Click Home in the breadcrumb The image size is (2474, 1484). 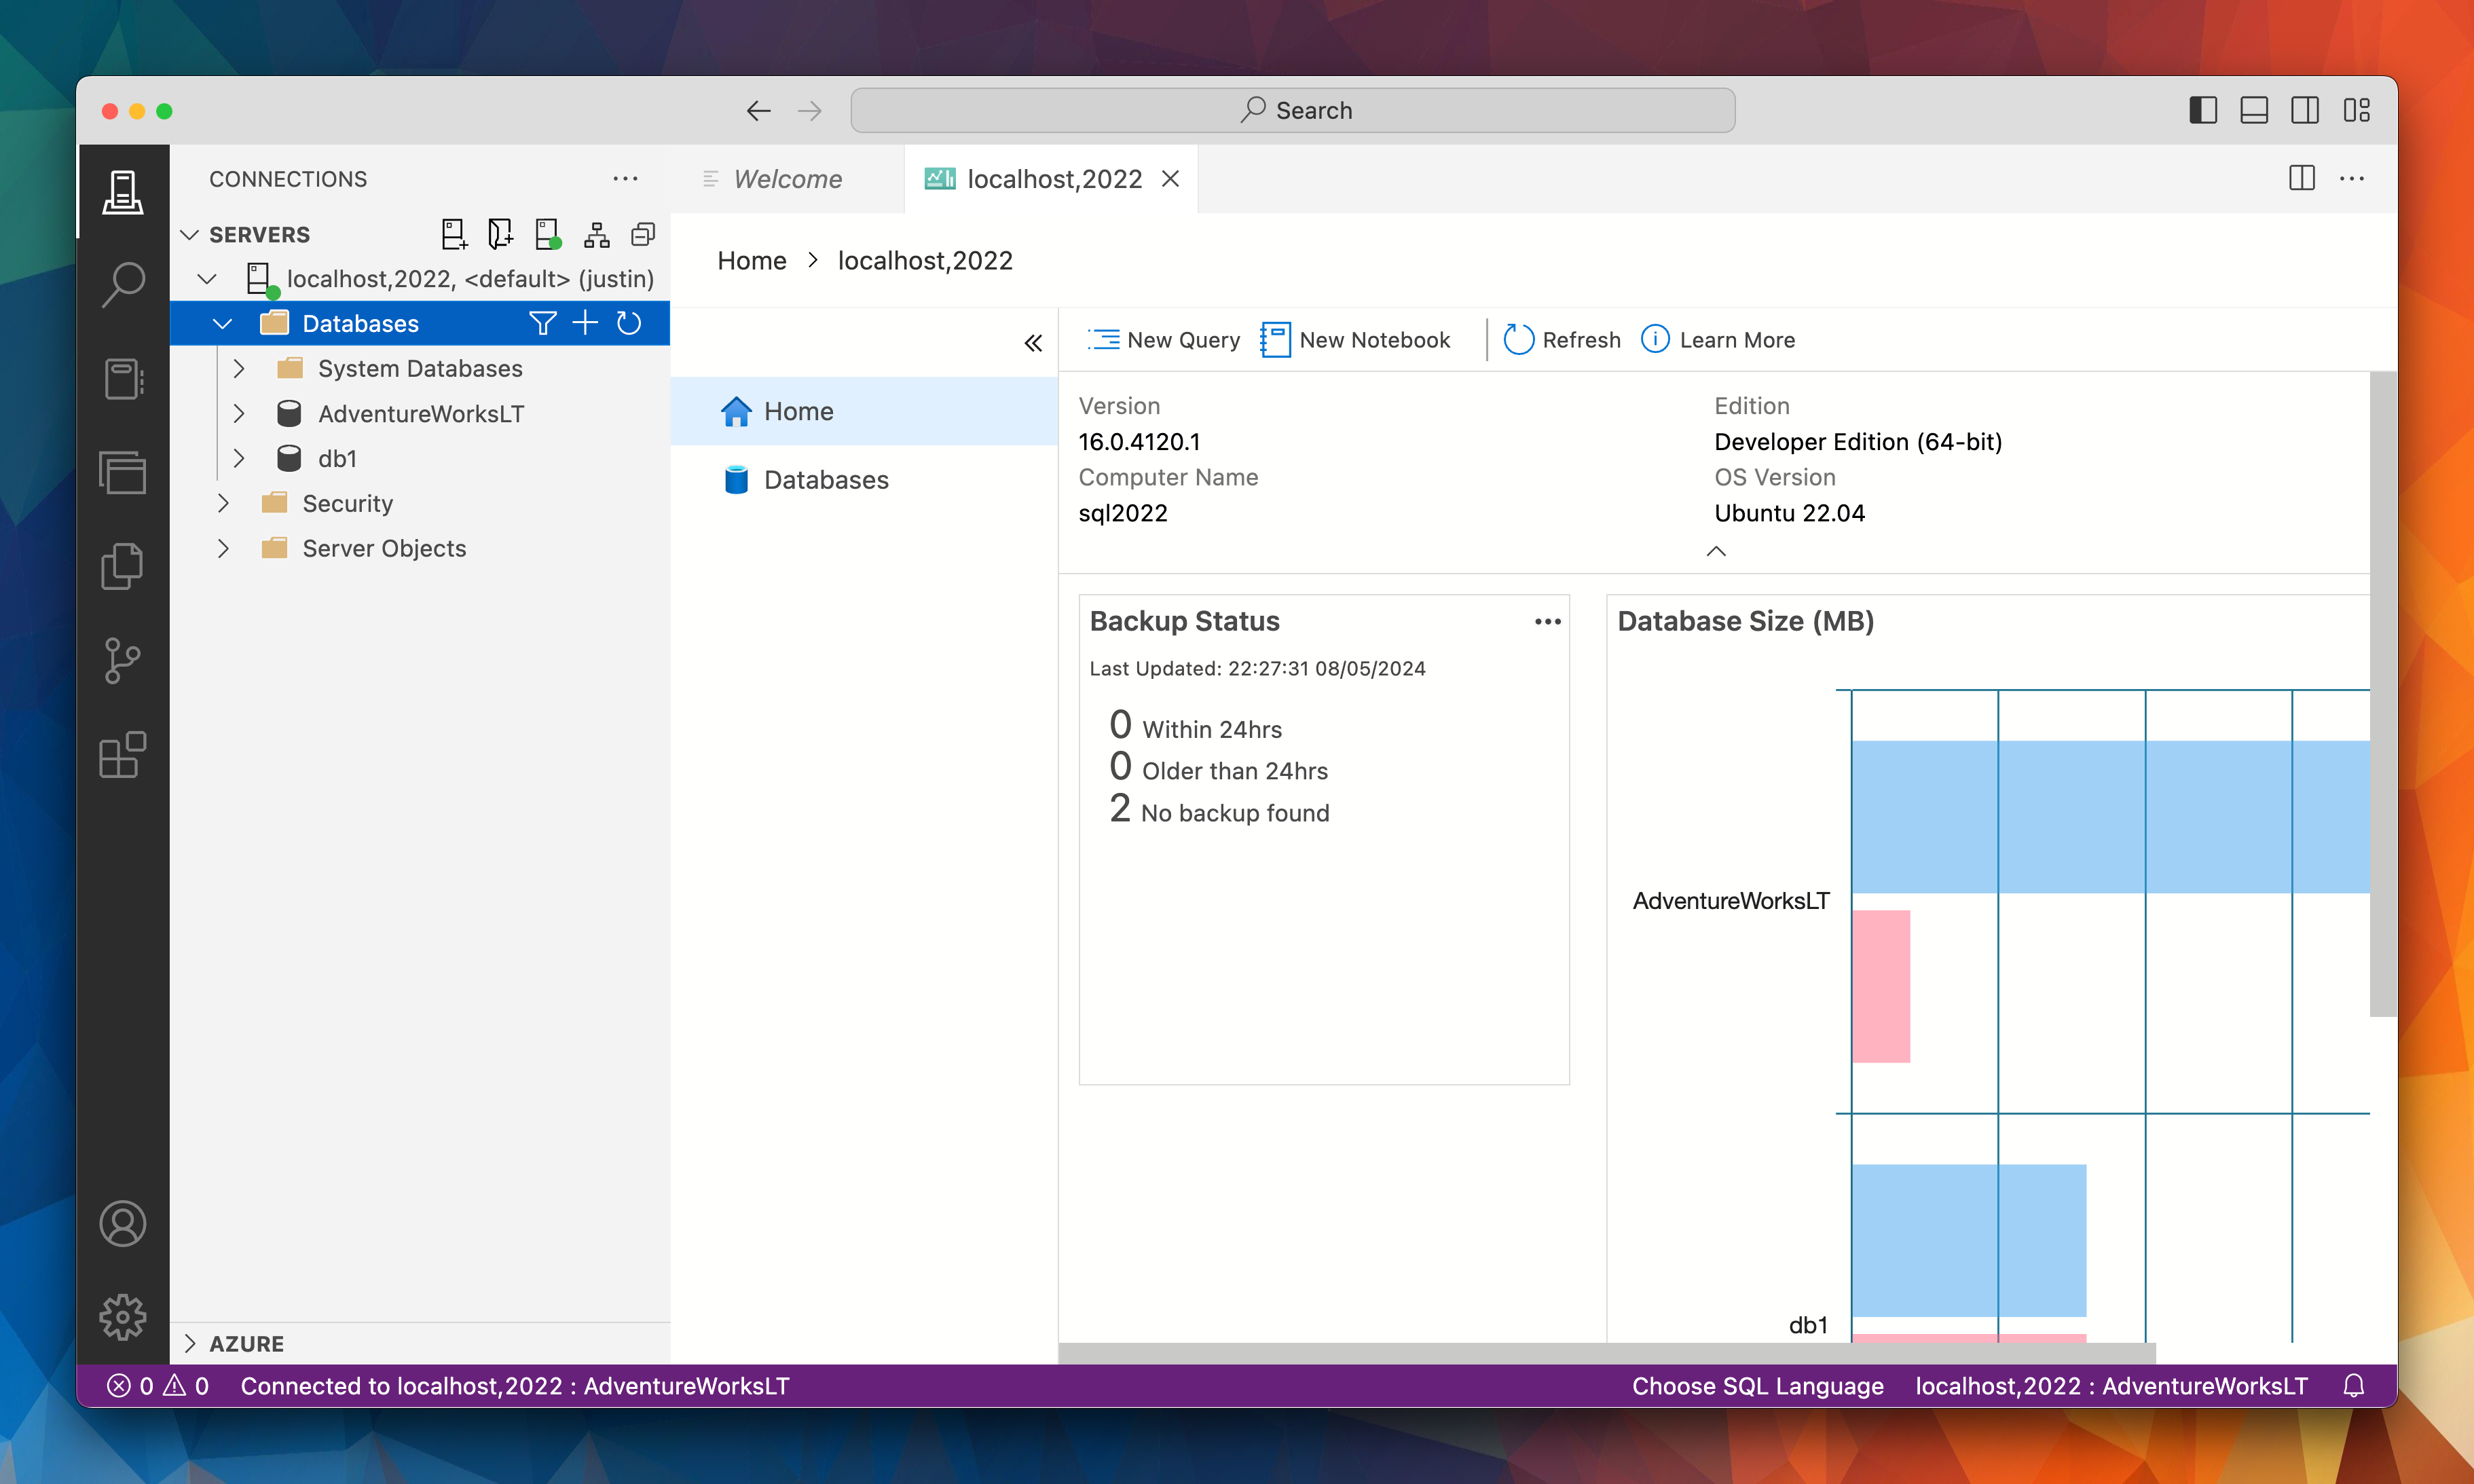coord(752,261)
